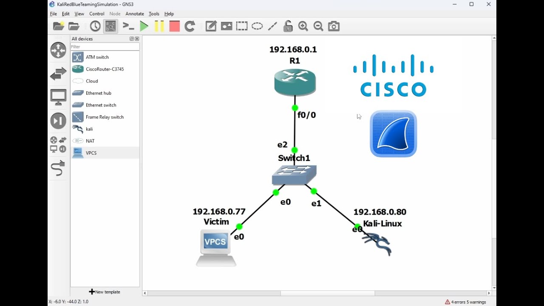Browse all devices sidebar icon
The image size is (544, 306).
58,144
